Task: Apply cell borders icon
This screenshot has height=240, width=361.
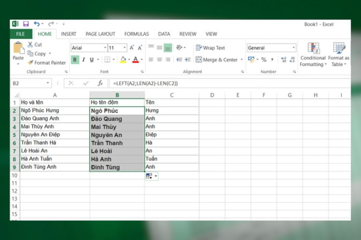Action: pyautogui.click(x=107, y=60)
